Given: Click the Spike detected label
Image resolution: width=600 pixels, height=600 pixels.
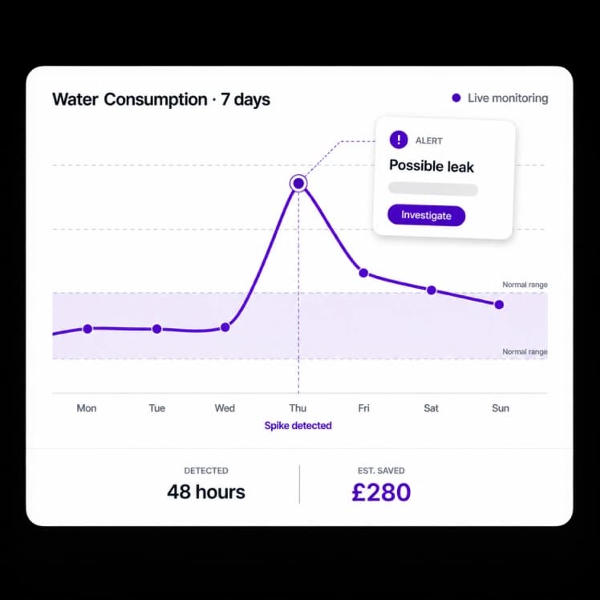Looking at the screenshot, I should click(x=298, y=425).
